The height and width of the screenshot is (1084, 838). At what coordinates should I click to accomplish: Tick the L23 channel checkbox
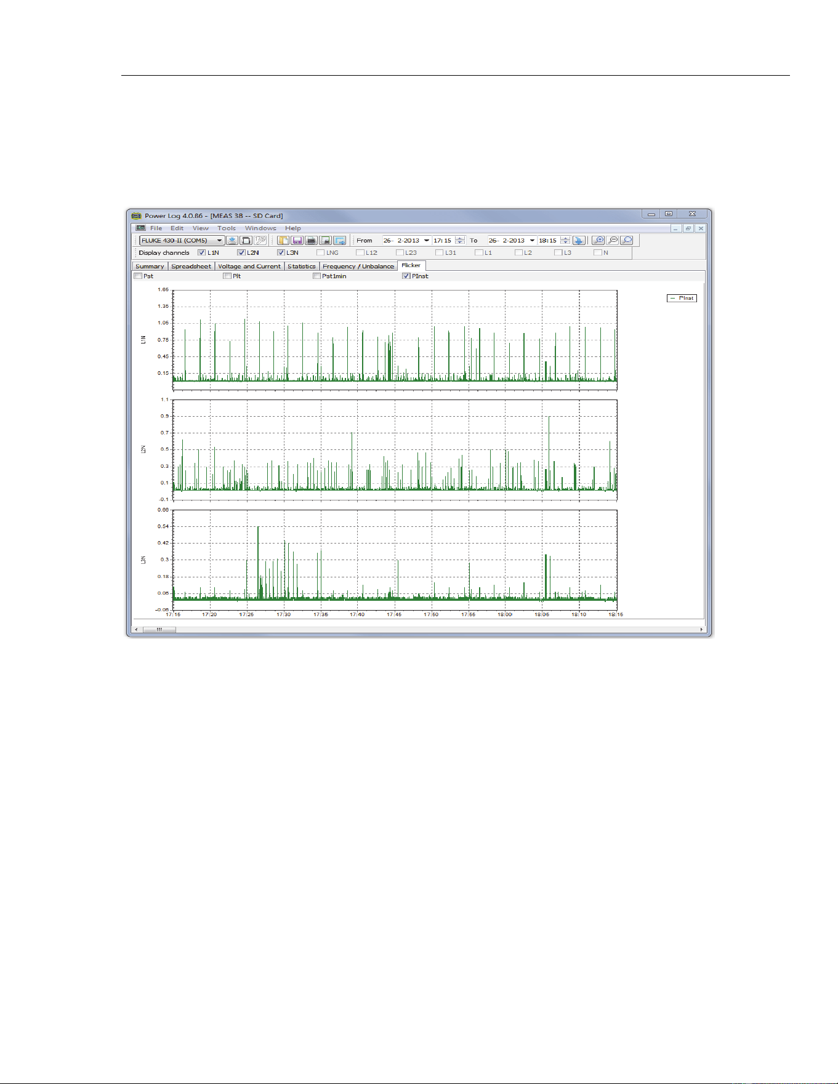[400, 252]
